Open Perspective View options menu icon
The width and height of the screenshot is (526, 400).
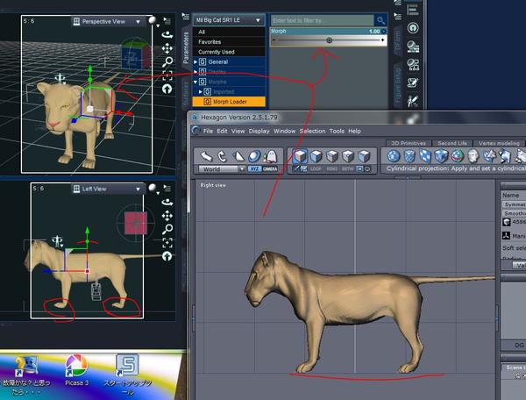tap(167, 21)
